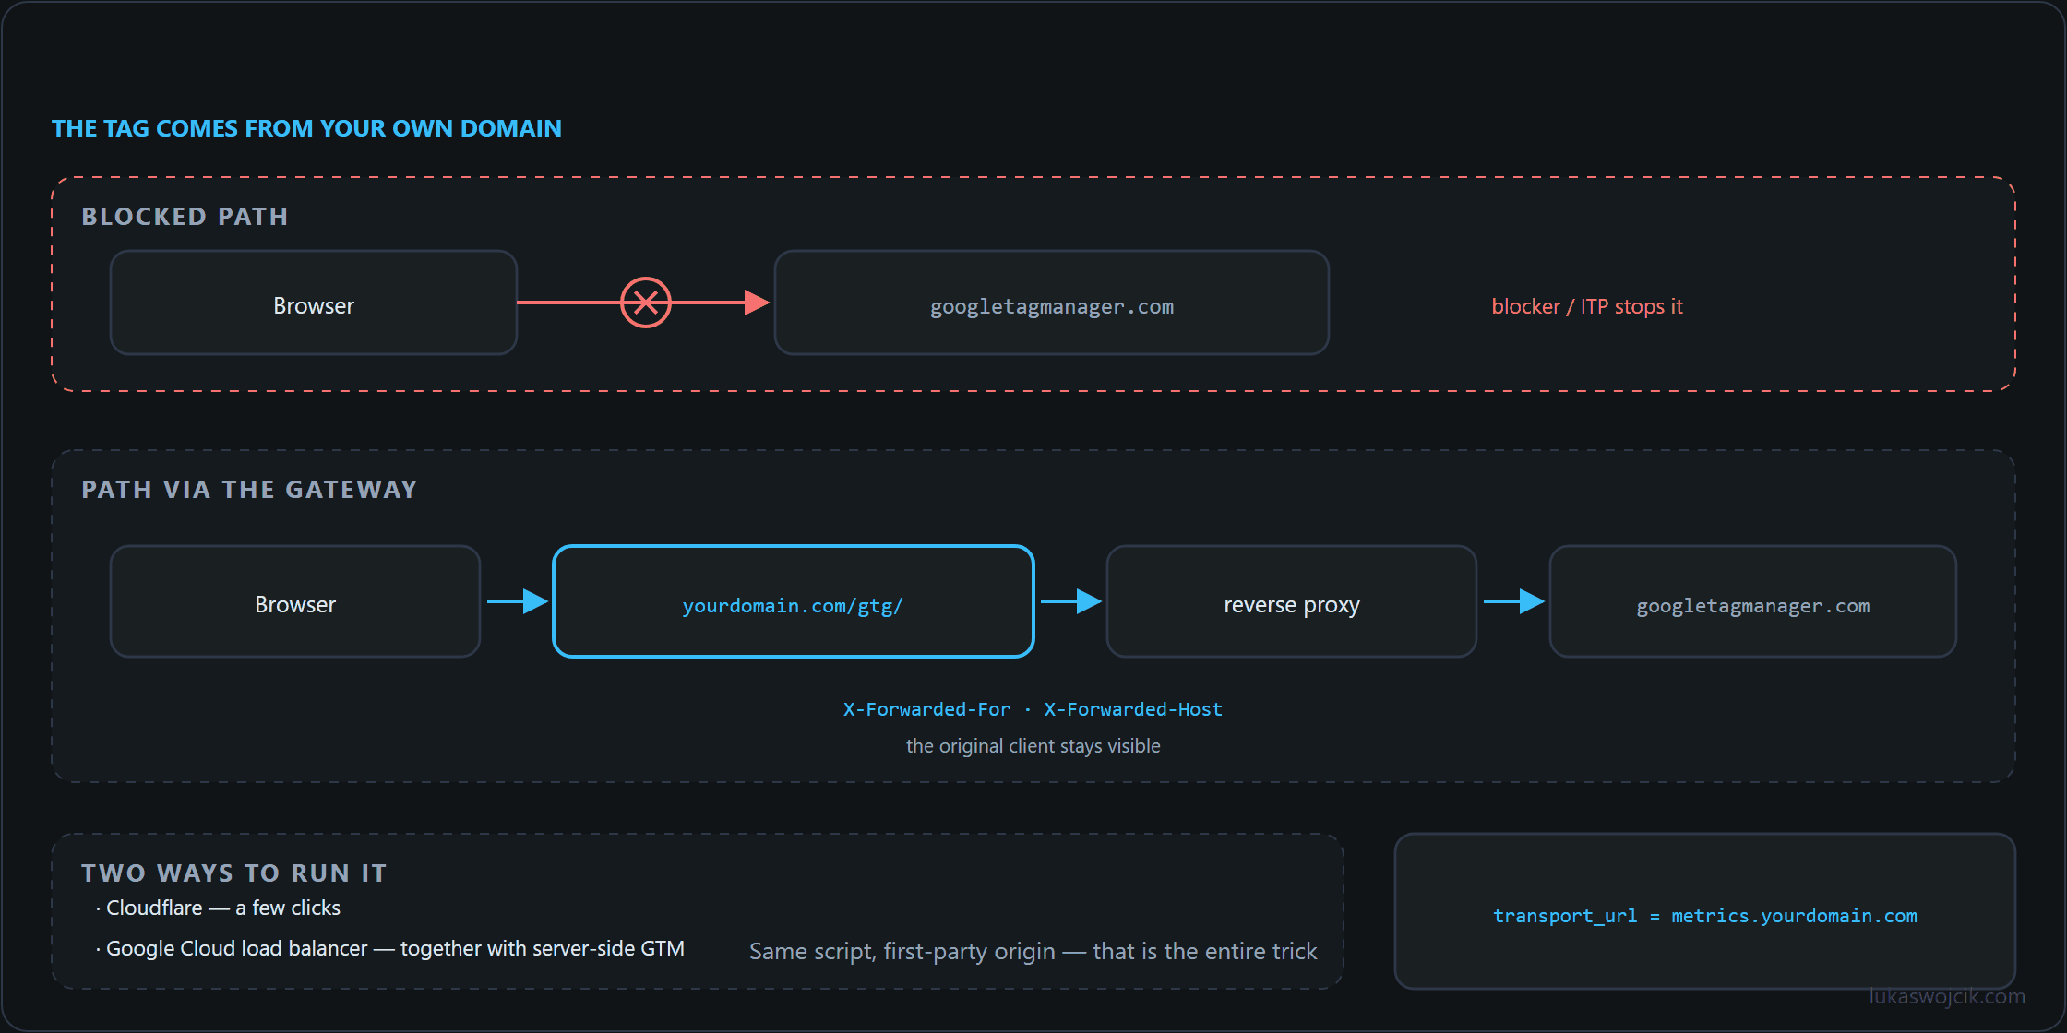Click the 'blocker / ITP stops it' text

point(1587,306)
